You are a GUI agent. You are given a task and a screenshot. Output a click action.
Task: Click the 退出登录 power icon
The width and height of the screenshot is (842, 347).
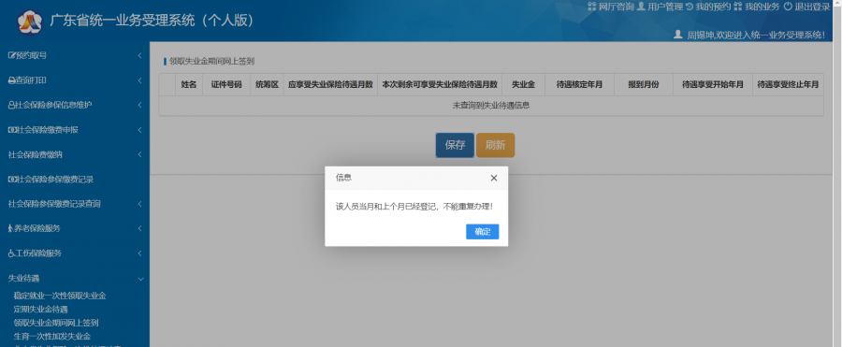pos(788,7)
